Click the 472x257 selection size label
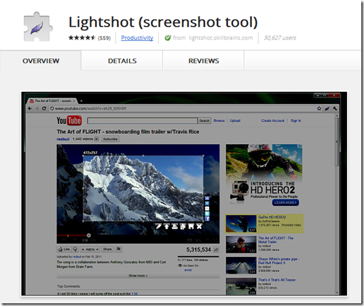 coord(90,152)
